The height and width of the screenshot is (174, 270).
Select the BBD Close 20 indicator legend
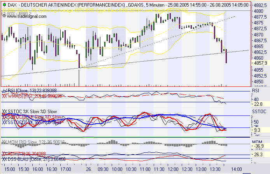click(95, 10)
